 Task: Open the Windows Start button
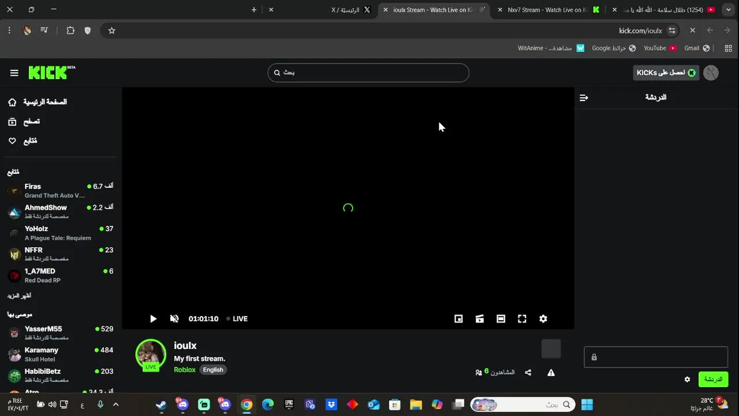click(587, 404)
